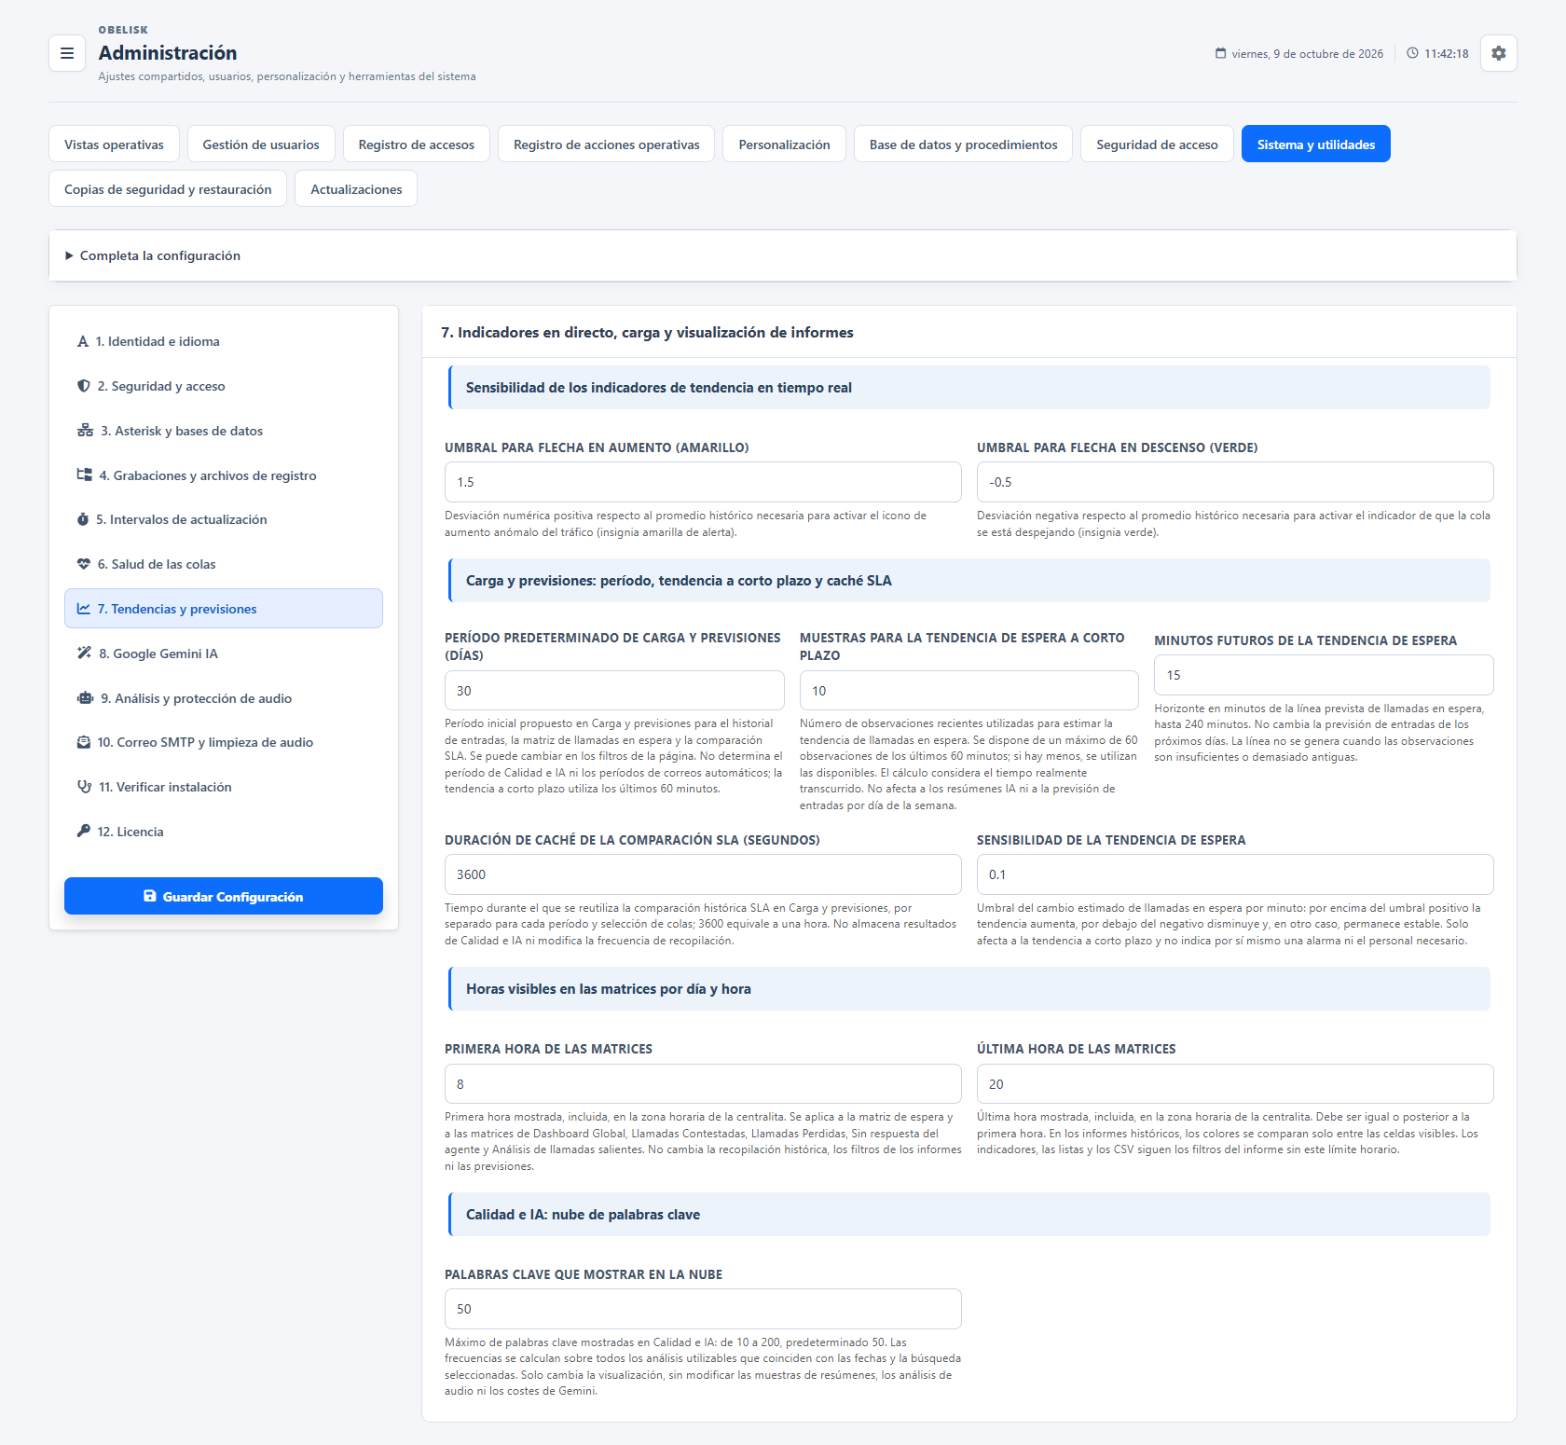Select the "12. Licencia" sidebar label

[130, 832]
